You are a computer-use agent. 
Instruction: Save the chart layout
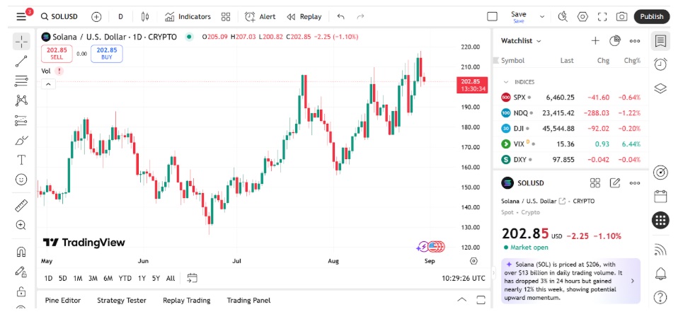coord(519,17)
